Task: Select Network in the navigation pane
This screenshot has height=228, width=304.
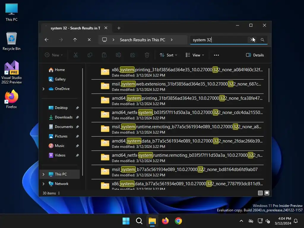Action: point(61,184)
